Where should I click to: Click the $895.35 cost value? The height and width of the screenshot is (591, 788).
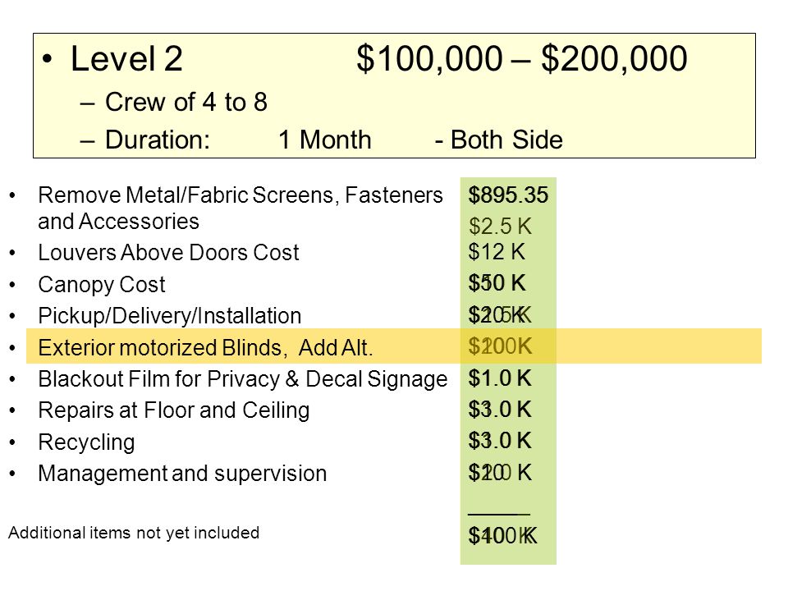pos(508,195)
